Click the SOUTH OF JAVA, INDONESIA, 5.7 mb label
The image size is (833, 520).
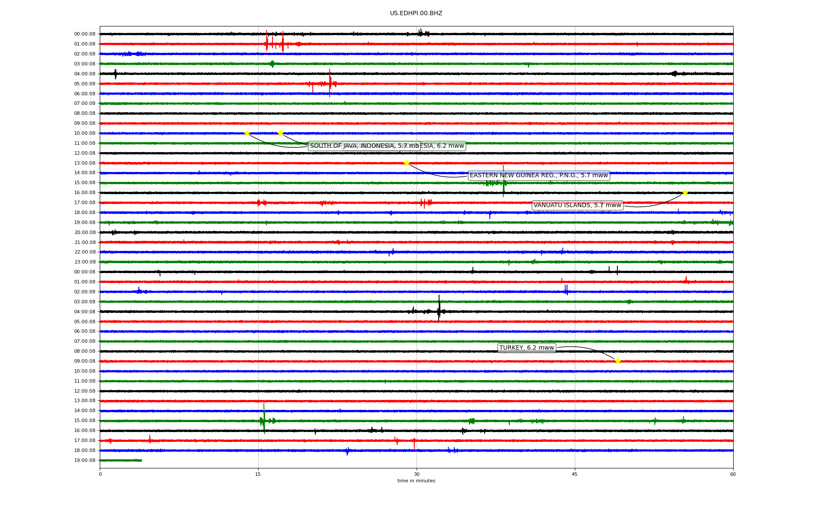(x=364, y=146)
